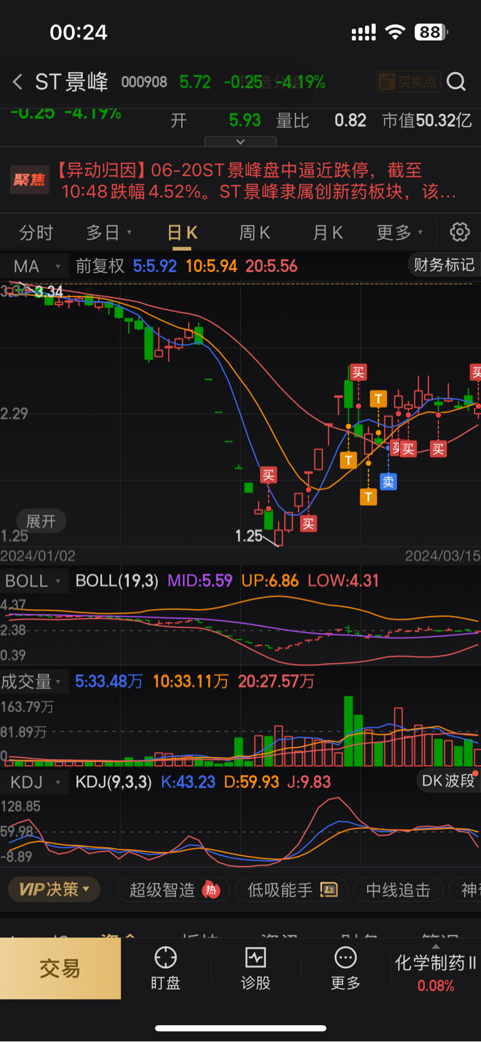Toggle 财务标记 financial markers
The height and width of the screenshot is (1042, 481).
444,264
